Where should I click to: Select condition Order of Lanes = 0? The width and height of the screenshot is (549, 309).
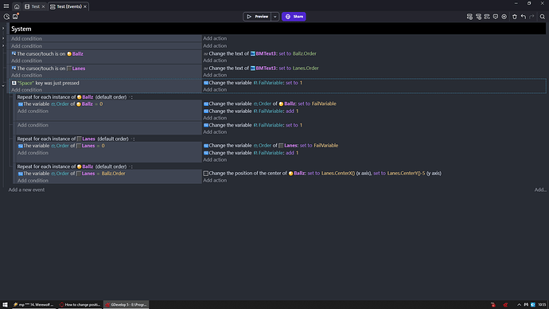click(x=61, y=146)
